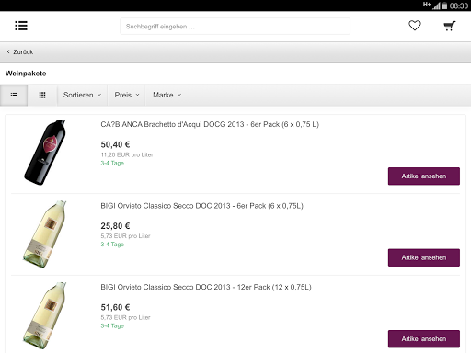
Task: Open the wishlist heart icon
Action: tap(415, 26)
